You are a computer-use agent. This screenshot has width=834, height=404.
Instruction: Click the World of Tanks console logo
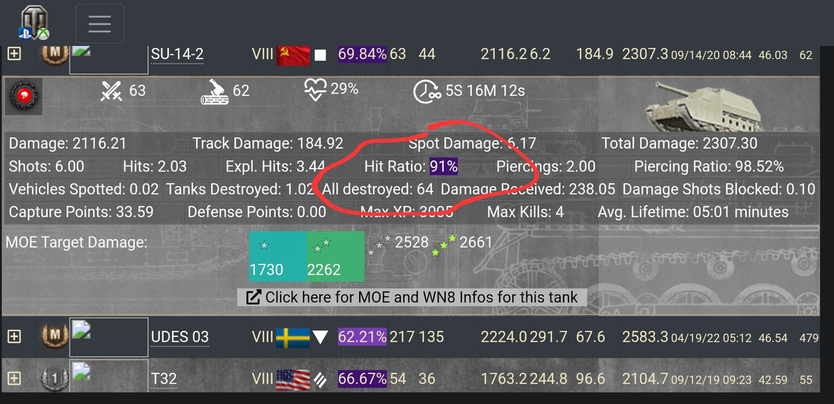pos(34,22)
